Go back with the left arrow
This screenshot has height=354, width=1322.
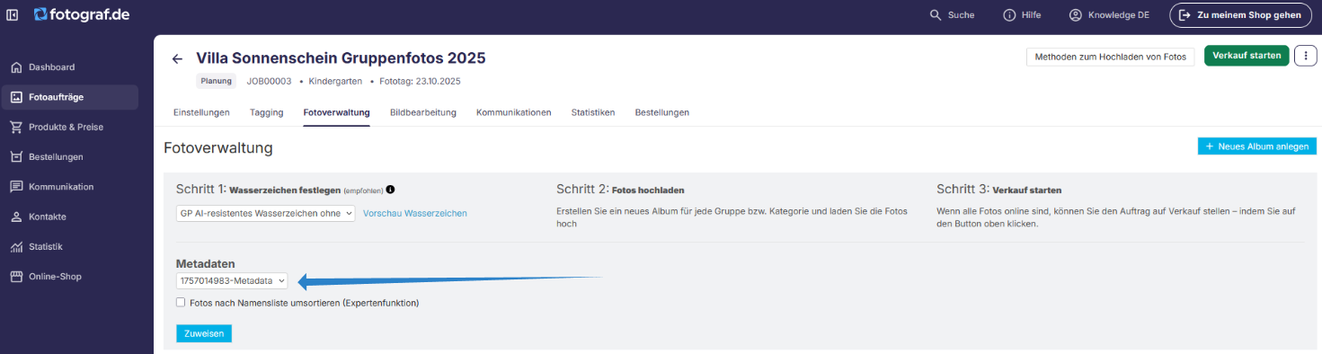[x=177, y=58]
